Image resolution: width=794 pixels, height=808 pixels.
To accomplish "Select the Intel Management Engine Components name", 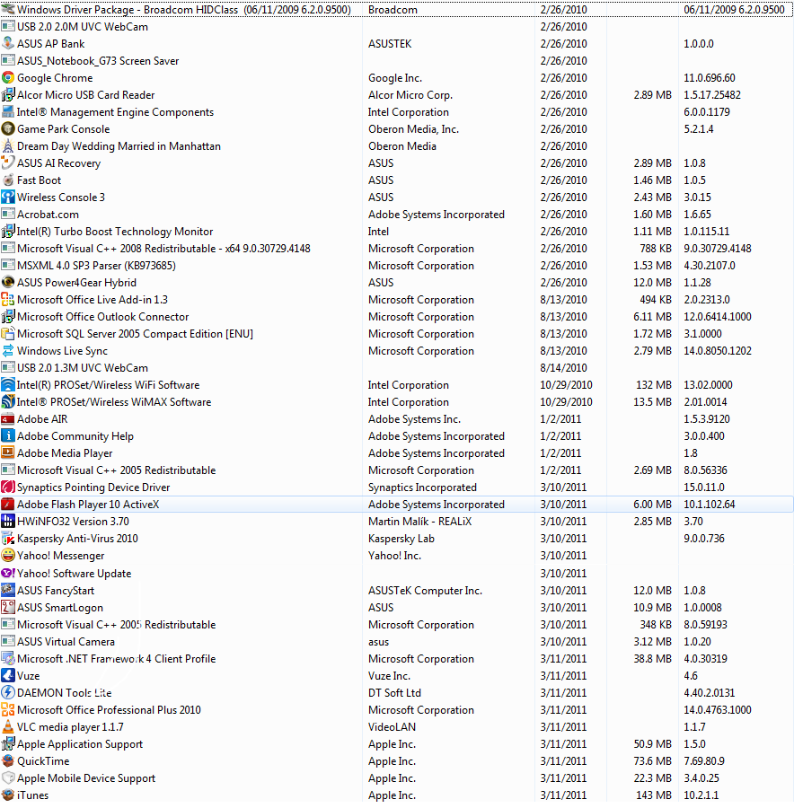I will coord(115,112).
